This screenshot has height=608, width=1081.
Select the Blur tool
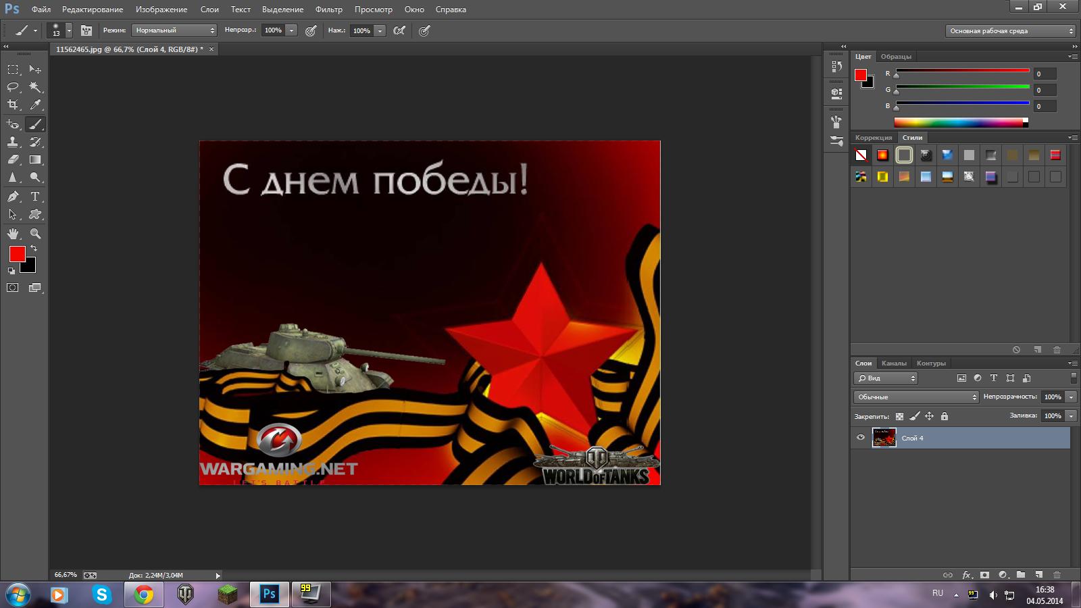point(13,178)
